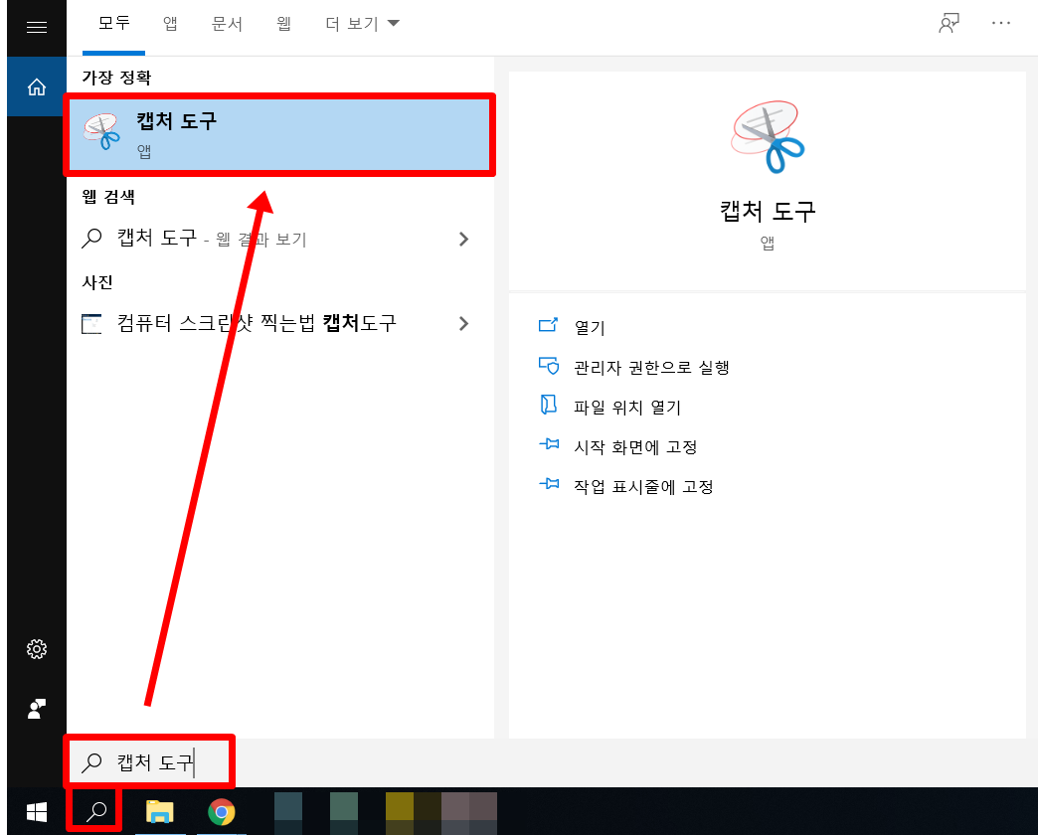Choose 시작 화면에 고정
This screenshot has height=835, width=1038.
coord(635,446)
